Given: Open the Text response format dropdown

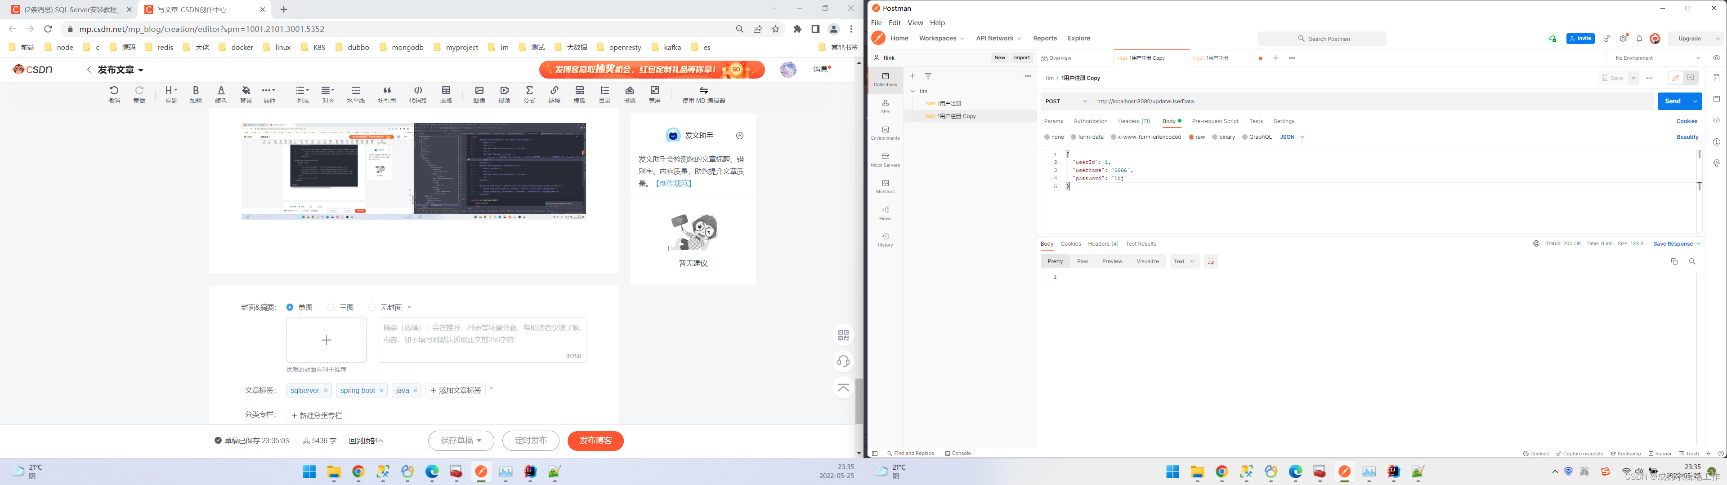Looking at the screenshot, I should 1184,261.
